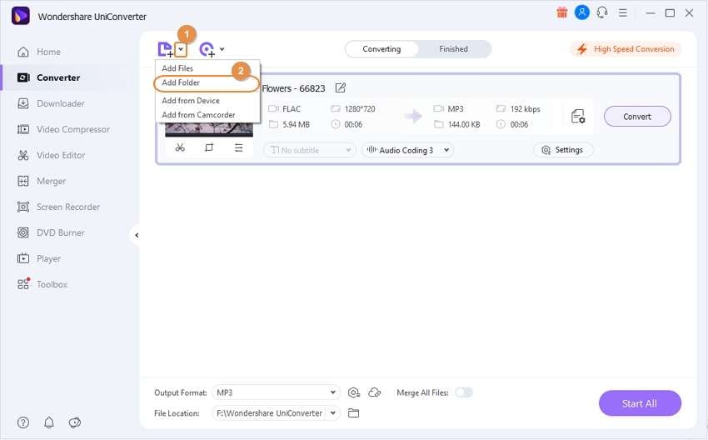Open the No subtitle dropdown

[x=310, y=150]
